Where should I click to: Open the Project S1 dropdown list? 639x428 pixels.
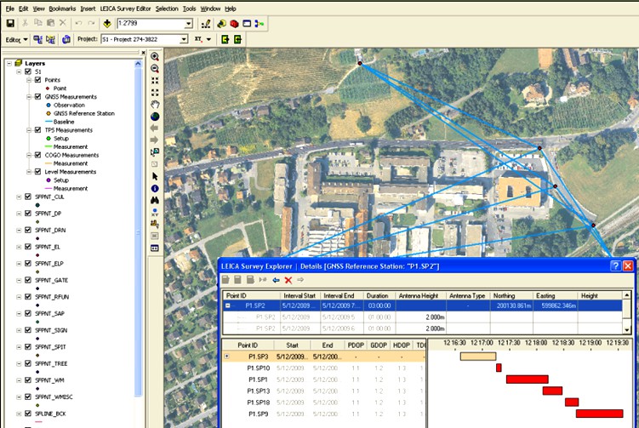pos(184,39)
